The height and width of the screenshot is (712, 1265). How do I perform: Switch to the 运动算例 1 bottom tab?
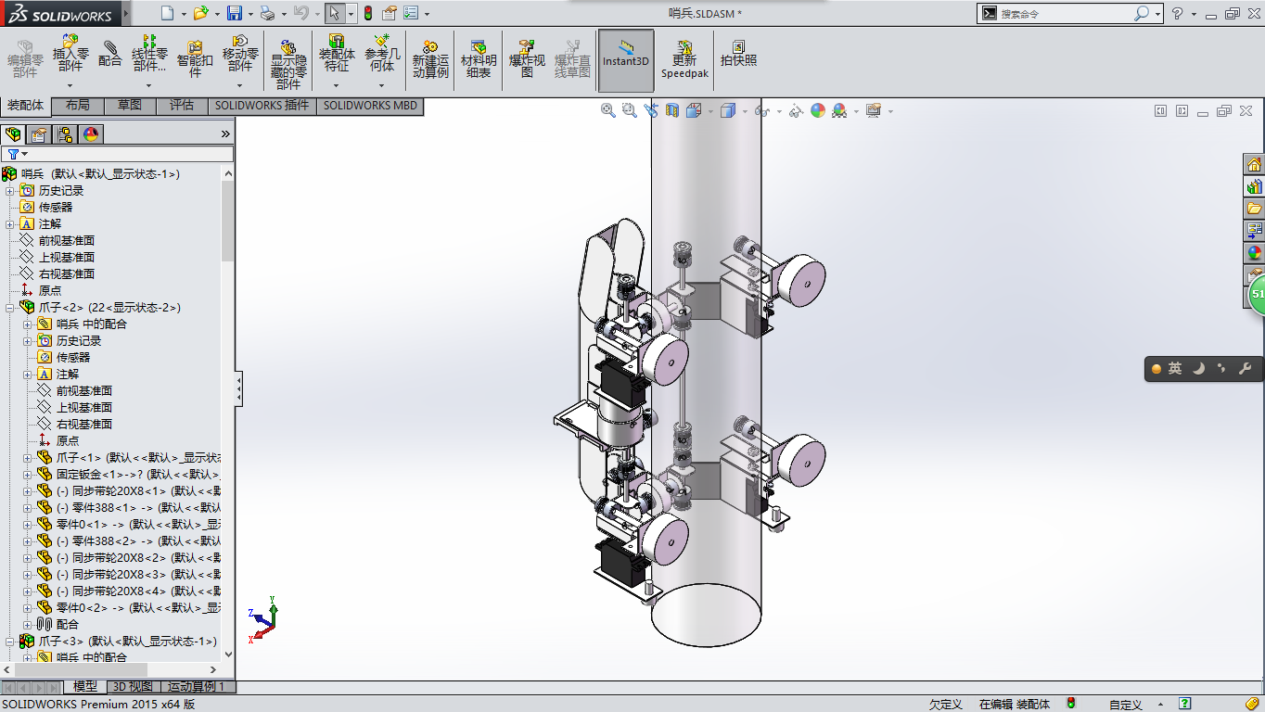point(197,687)
